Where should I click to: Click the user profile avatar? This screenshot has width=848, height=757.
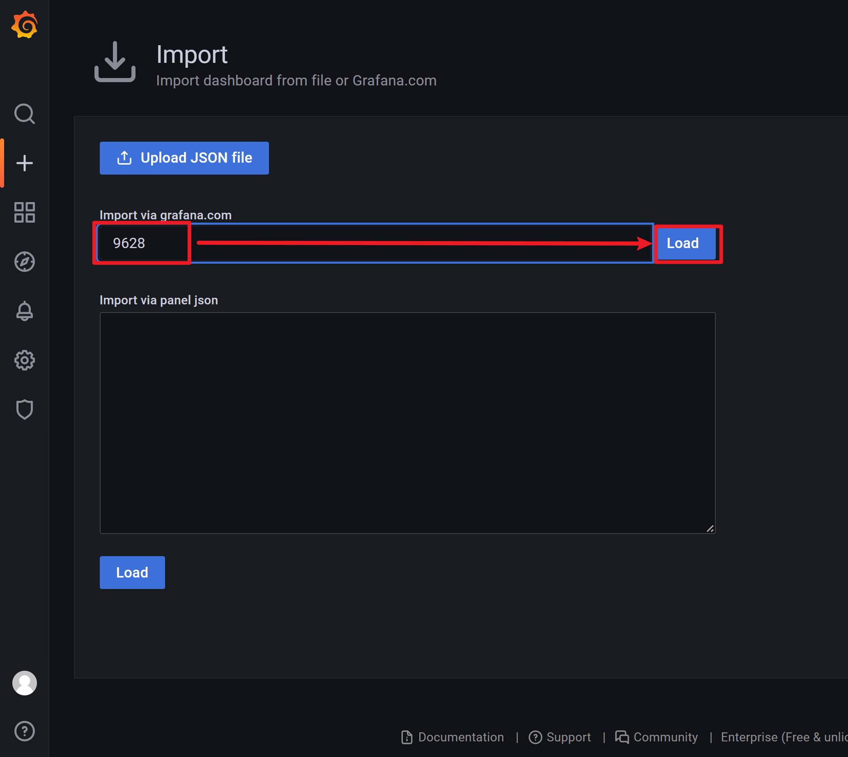pyautogui.click(x=25, y=683)
